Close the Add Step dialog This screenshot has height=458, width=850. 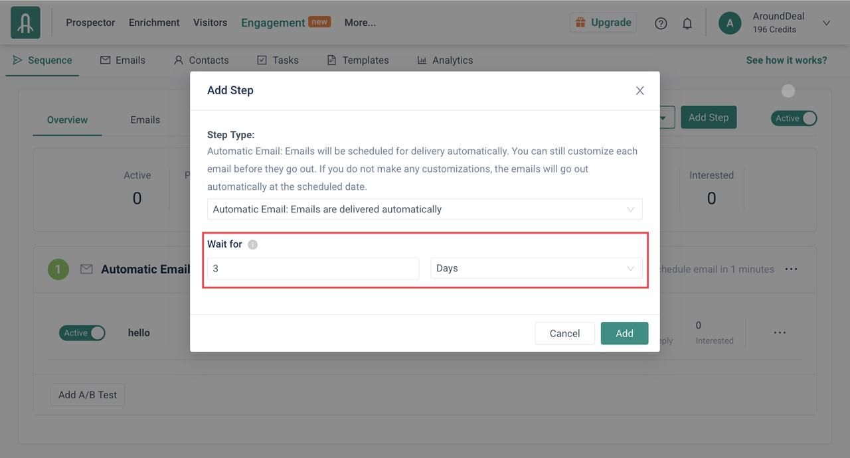pyautogui.click(x=639, y=91)
